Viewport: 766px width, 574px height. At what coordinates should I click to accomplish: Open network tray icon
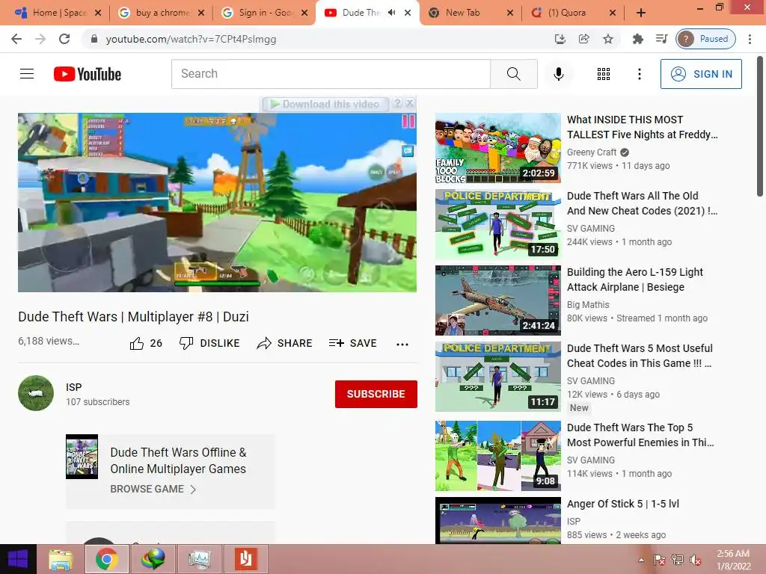pos(678,560)
